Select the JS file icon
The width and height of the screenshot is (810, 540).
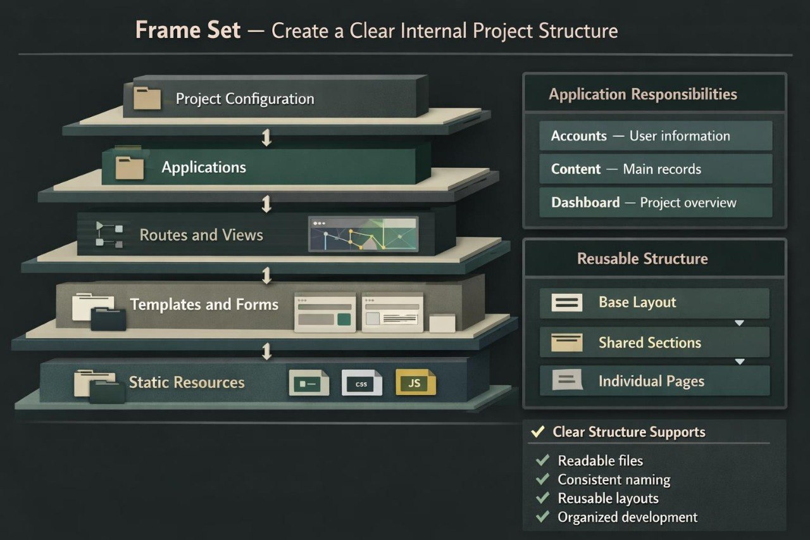click(416, 382)
